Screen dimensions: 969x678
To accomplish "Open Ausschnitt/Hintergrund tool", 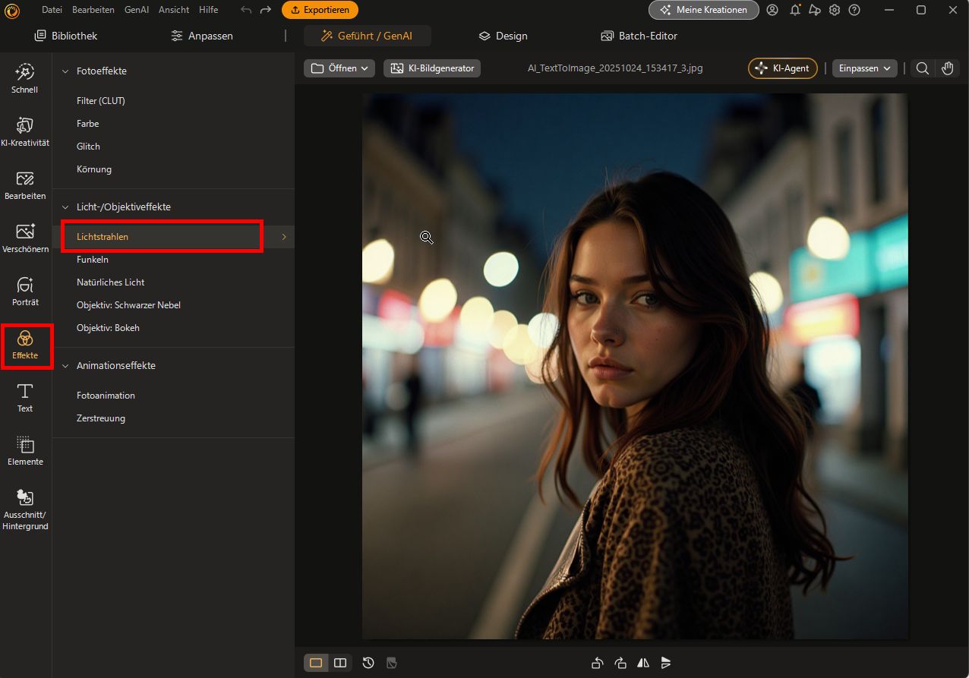I will (x=25, y=509).
